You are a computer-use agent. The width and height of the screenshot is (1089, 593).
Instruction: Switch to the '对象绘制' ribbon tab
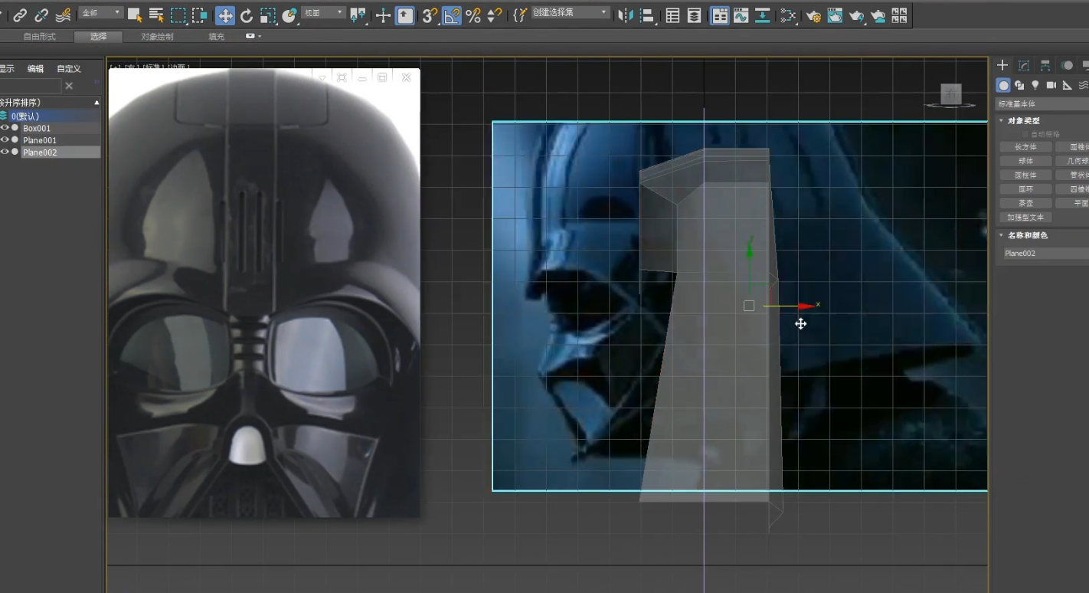[157, 37]
